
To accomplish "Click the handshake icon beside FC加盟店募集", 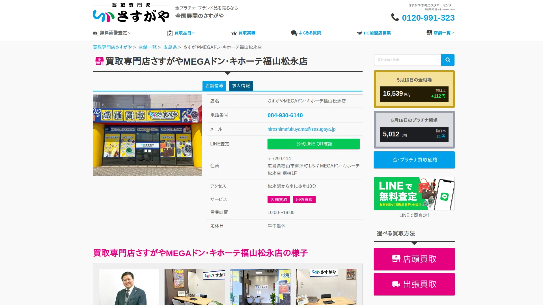I will tap(359, 33).
